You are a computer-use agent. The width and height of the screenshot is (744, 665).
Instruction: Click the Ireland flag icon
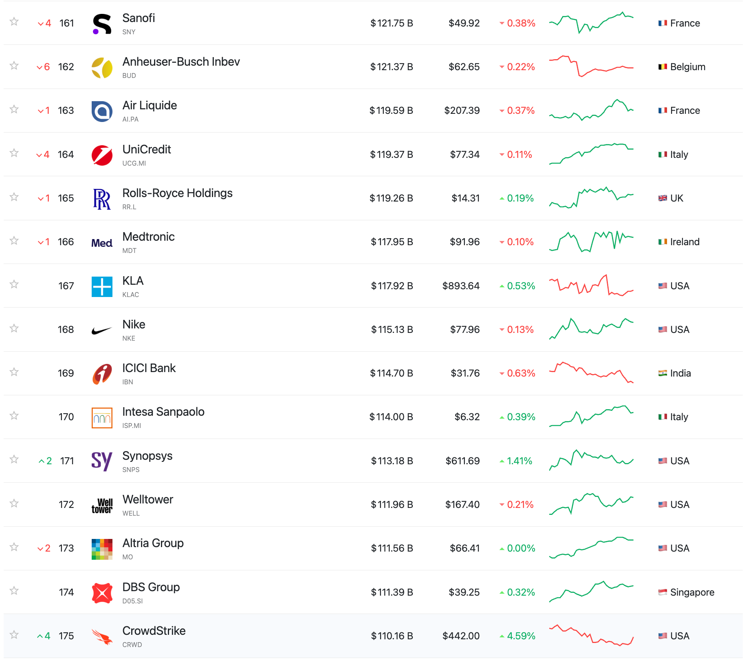663,242
